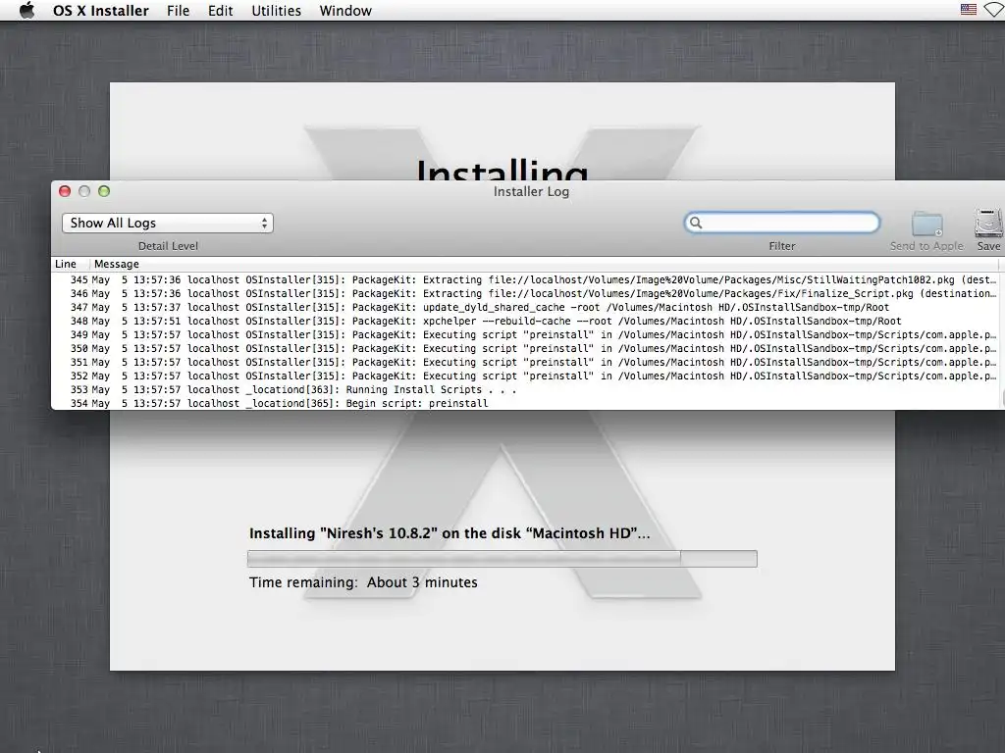Click the Installing Niresh's 10.8.2 status text
Image resolution: width=1005 pixels, height=753 pixels.
(450, 533)
